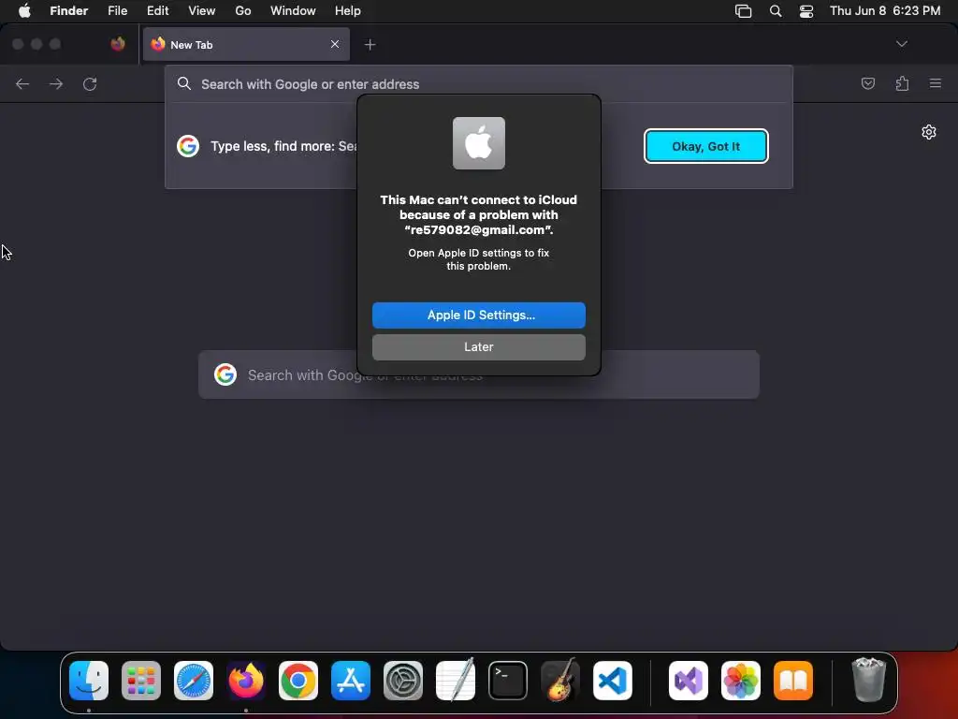Click the page center Google search field

click(478, 374)
